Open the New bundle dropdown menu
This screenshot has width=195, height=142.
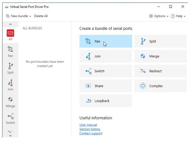(18, 16)
